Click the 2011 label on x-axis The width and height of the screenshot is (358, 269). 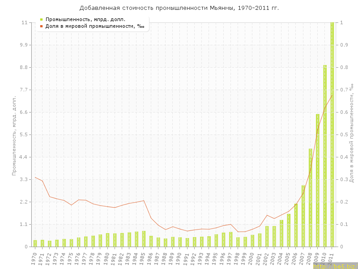[332, 257]
